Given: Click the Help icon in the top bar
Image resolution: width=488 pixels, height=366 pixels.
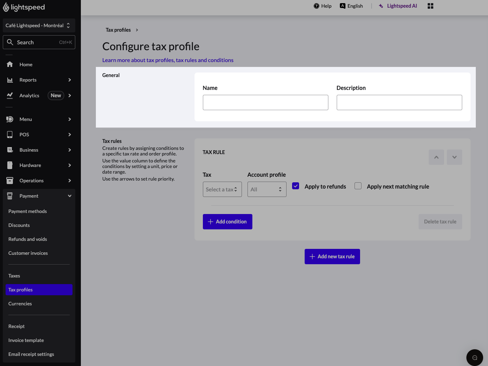Looking at the screenshot, I should tap(316, 6).
